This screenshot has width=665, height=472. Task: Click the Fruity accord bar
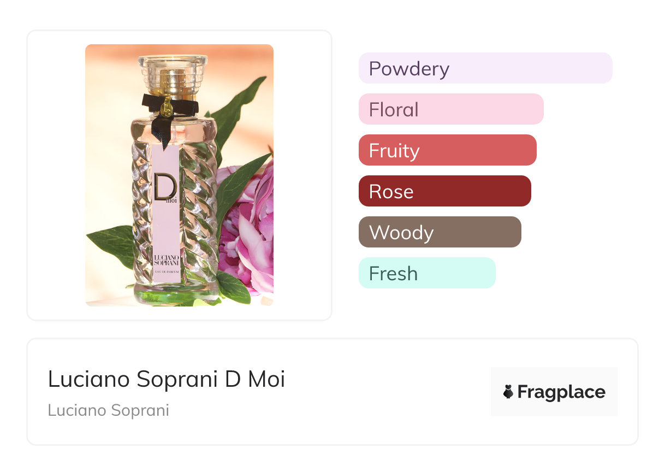(447, 150)
